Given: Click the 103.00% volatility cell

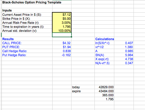Looking at the screenshot, I should click(62, 31).
